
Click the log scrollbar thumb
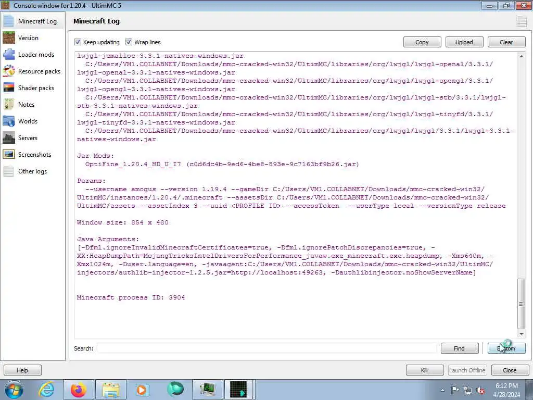[x=521, y=304]
